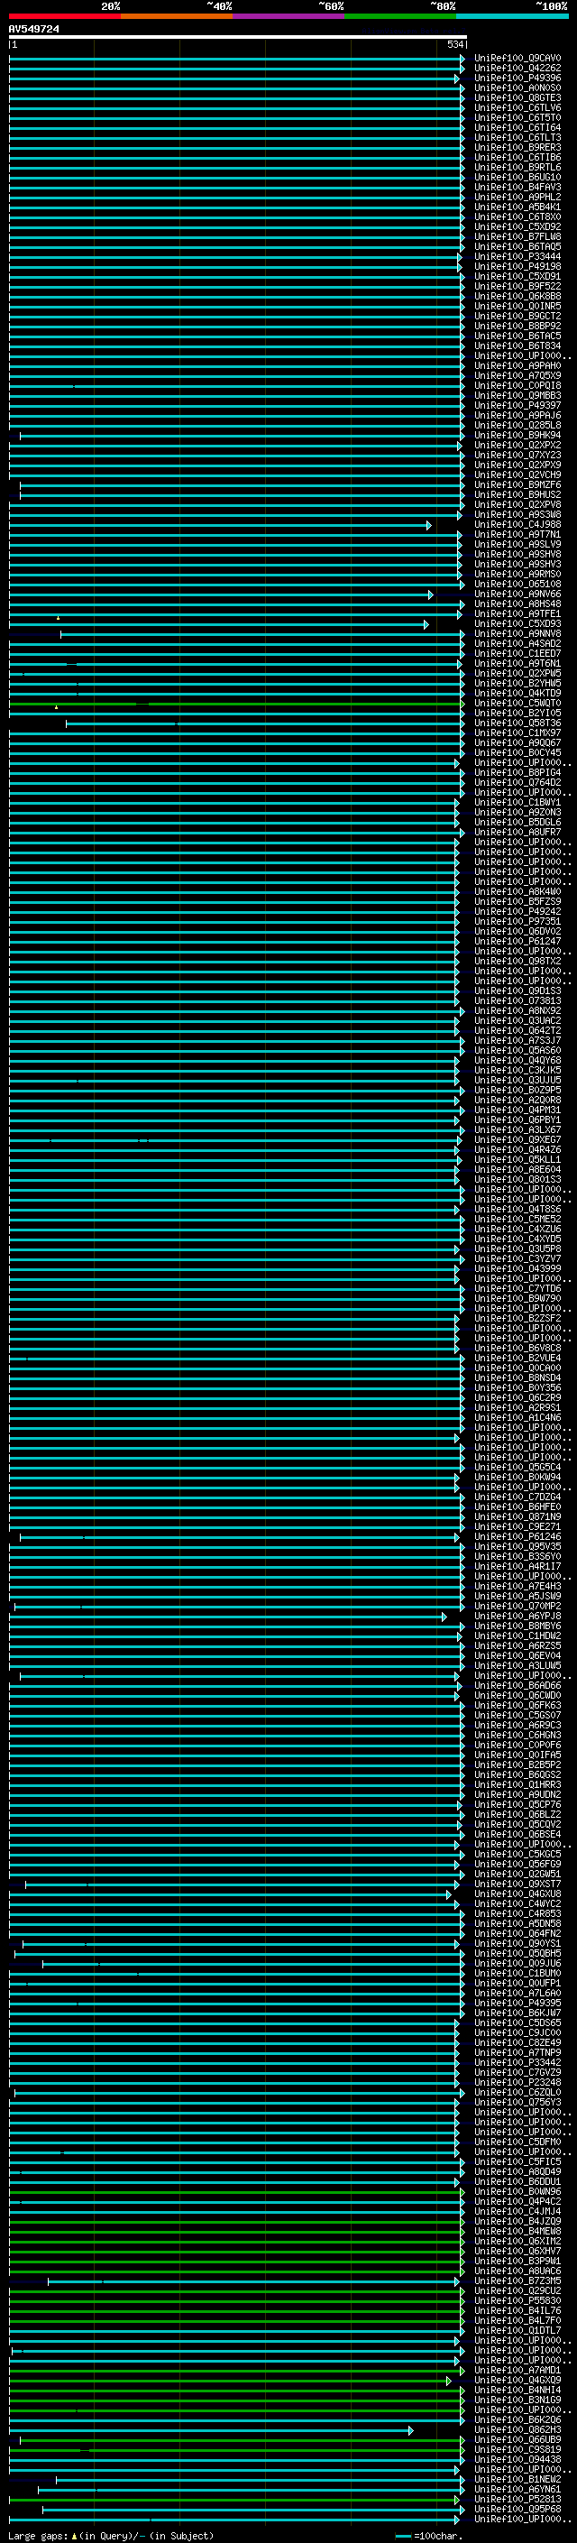Select hit label UniRef100_A4SAD2
This screenshot has width=577, height=2543.
517,642
